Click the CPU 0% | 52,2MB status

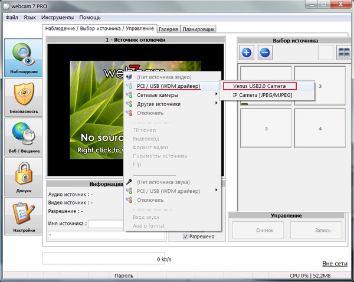[x=310, y=276]
